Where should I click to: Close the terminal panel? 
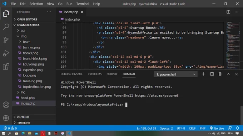coord(236,74)
